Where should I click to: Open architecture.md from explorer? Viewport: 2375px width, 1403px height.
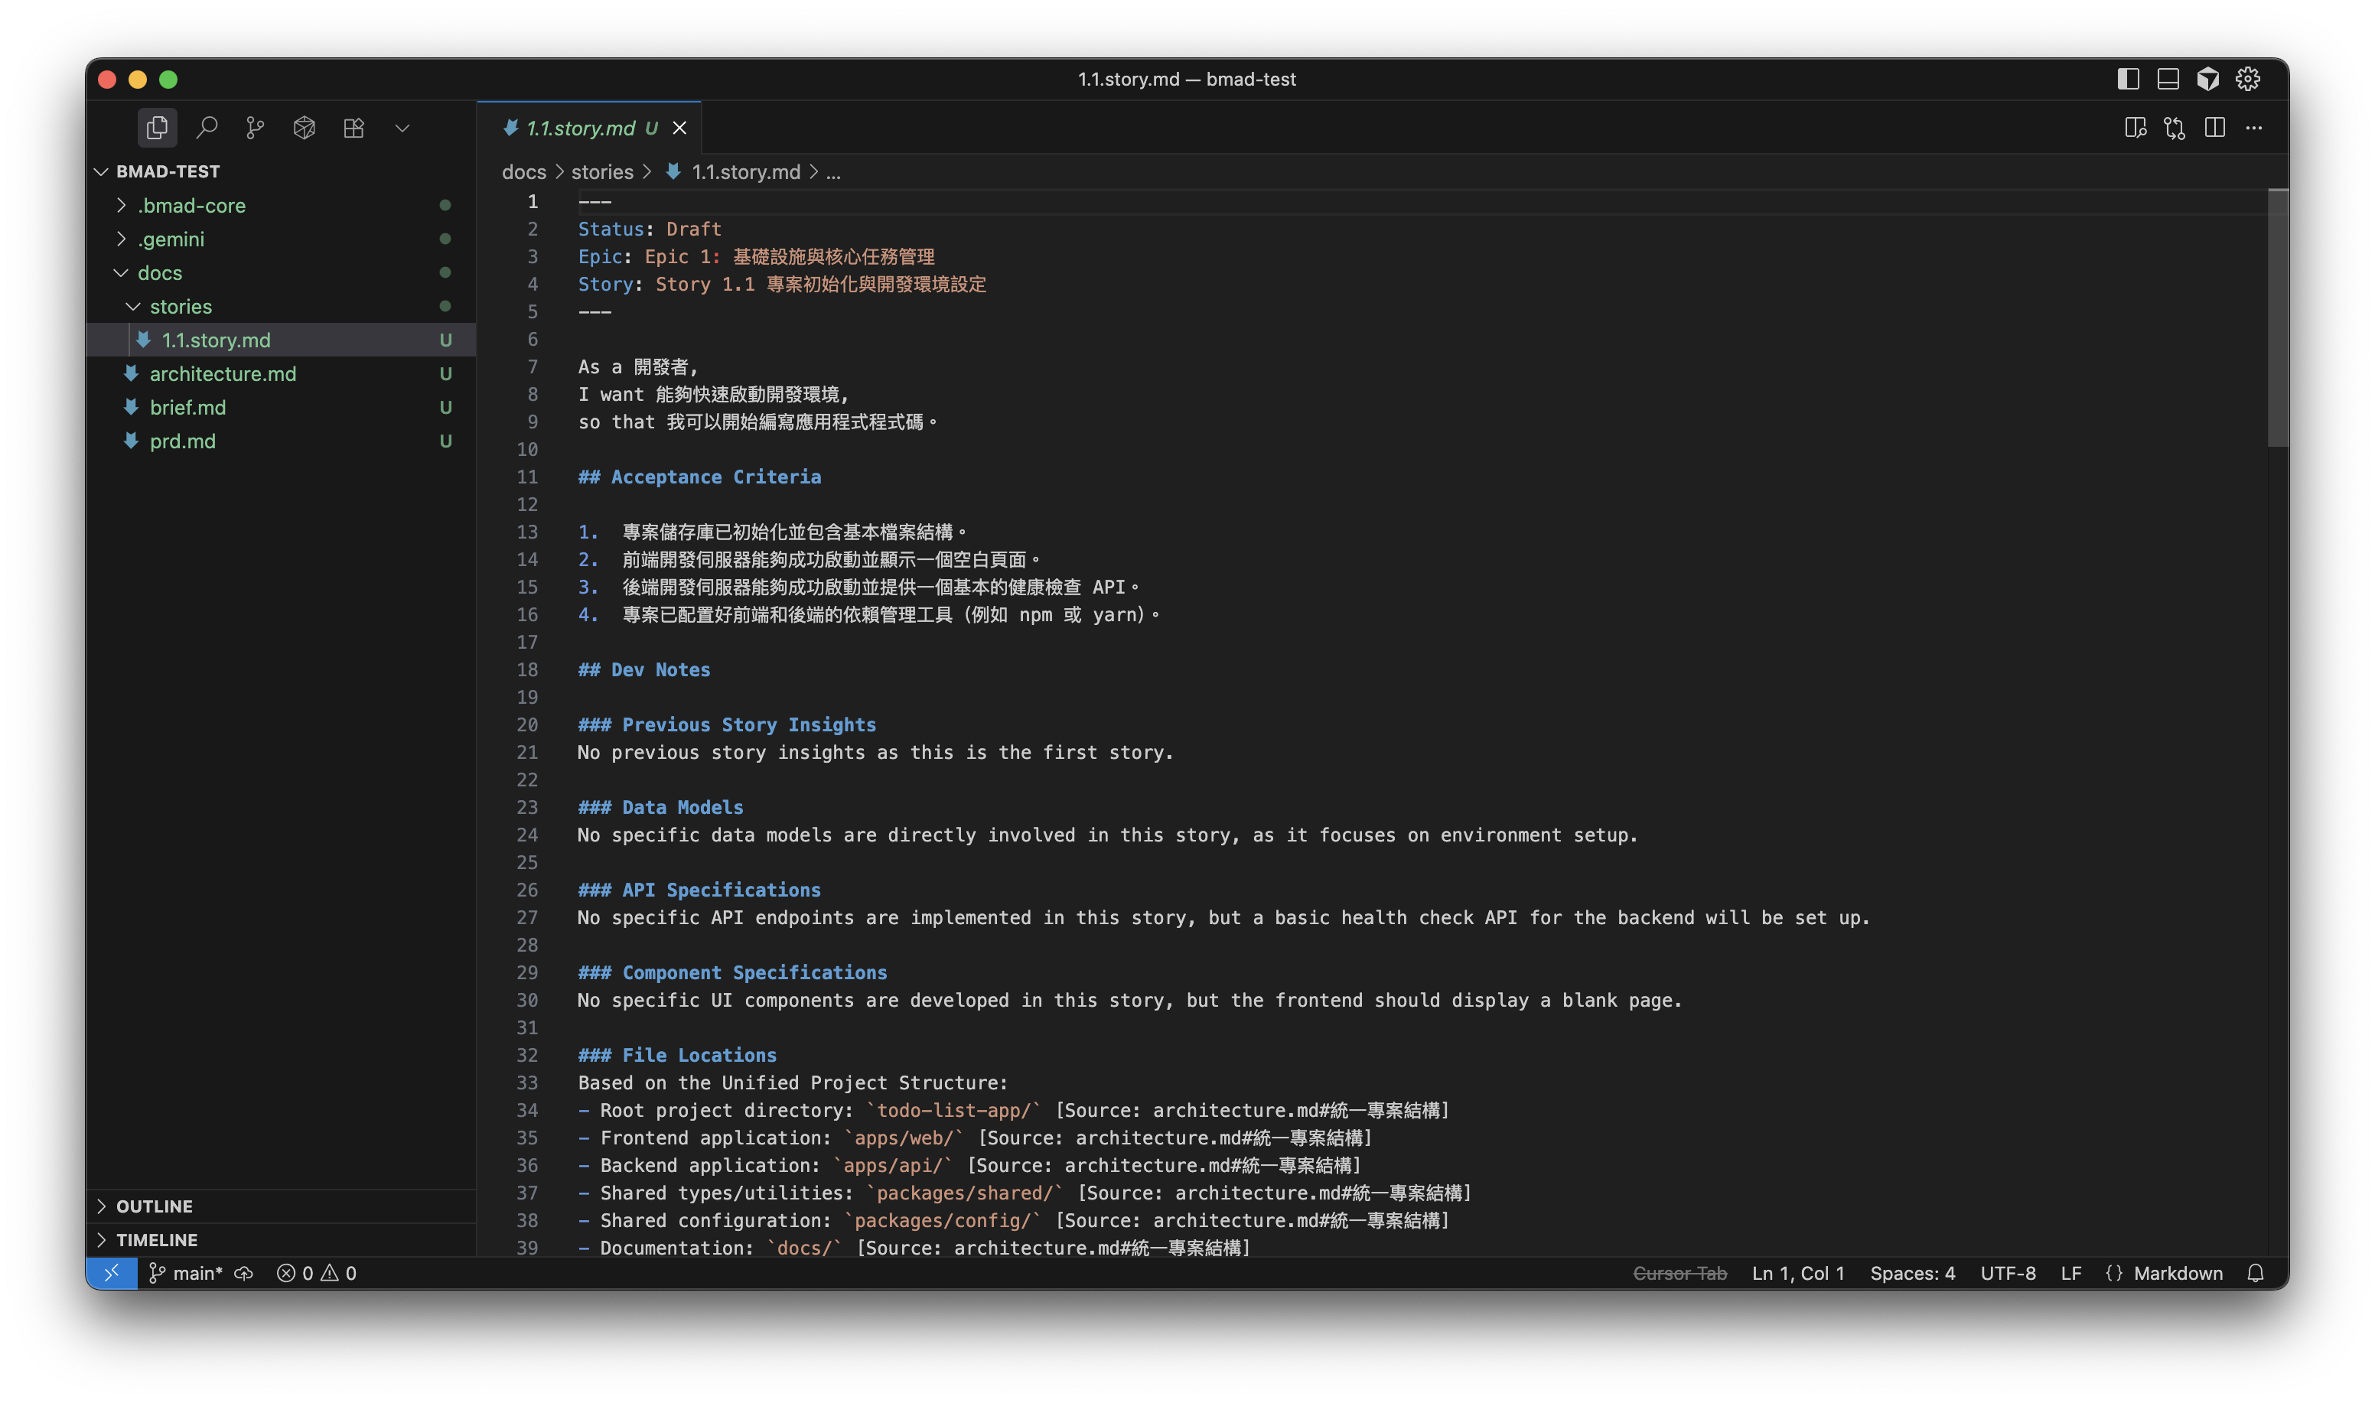(x=282, y=373)
